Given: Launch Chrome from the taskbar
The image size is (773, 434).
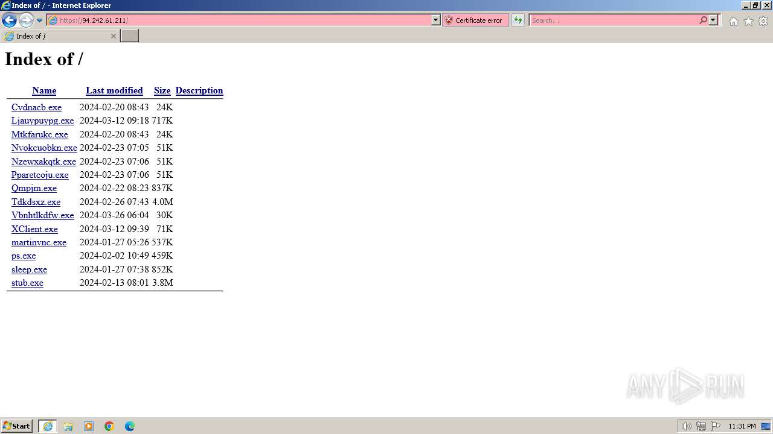Looking at the screenshot, I should [109, 426].
